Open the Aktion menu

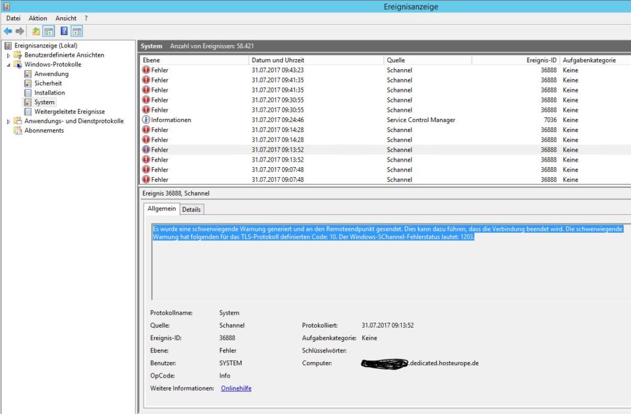tap(38, 18)
